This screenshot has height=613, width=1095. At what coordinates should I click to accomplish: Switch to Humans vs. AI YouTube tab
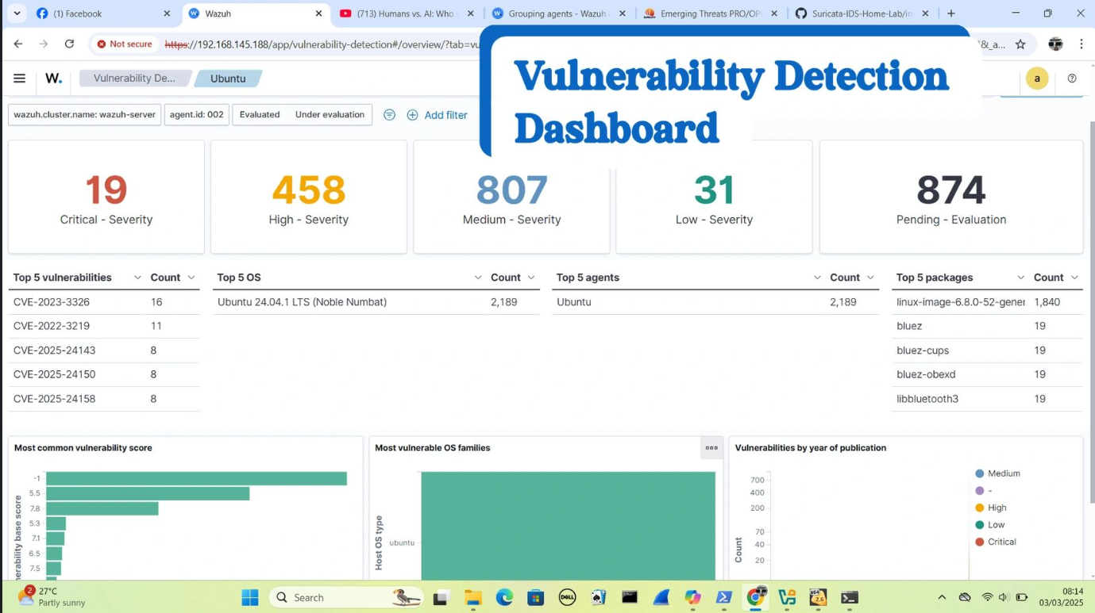407,13
